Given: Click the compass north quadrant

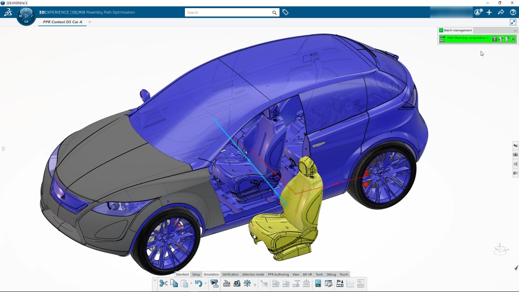Looking at the screenshot, I should click(x=26, y=10).
